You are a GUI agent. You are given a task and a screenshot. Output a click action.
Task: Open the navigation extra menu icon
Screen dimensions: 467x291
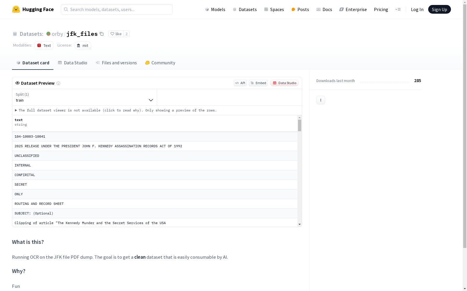pyautogui.click(x=398, y=9)
